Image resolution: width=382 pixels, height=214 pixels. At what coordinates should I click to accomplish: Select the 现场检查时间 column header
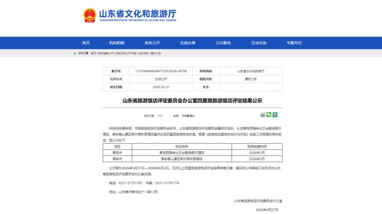[x=257, y=146]
